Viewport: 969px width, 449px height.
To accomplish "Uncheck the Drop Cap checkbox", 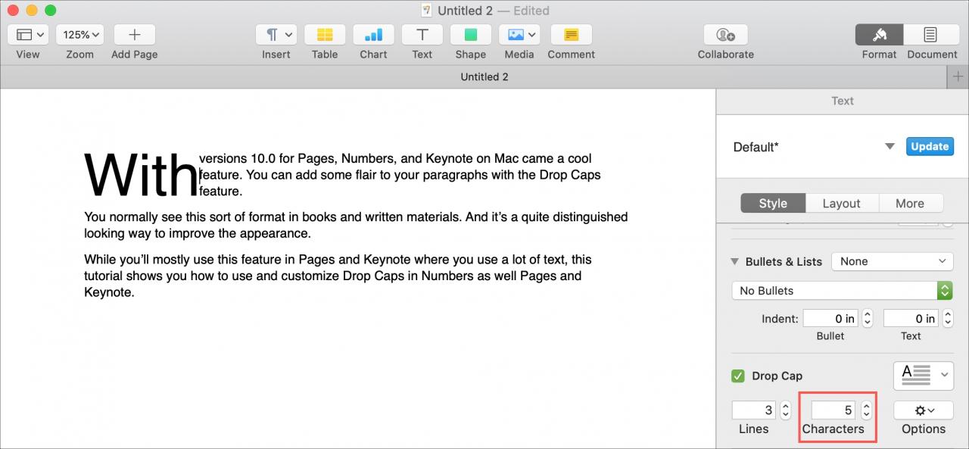I will (x=738, y=376).
